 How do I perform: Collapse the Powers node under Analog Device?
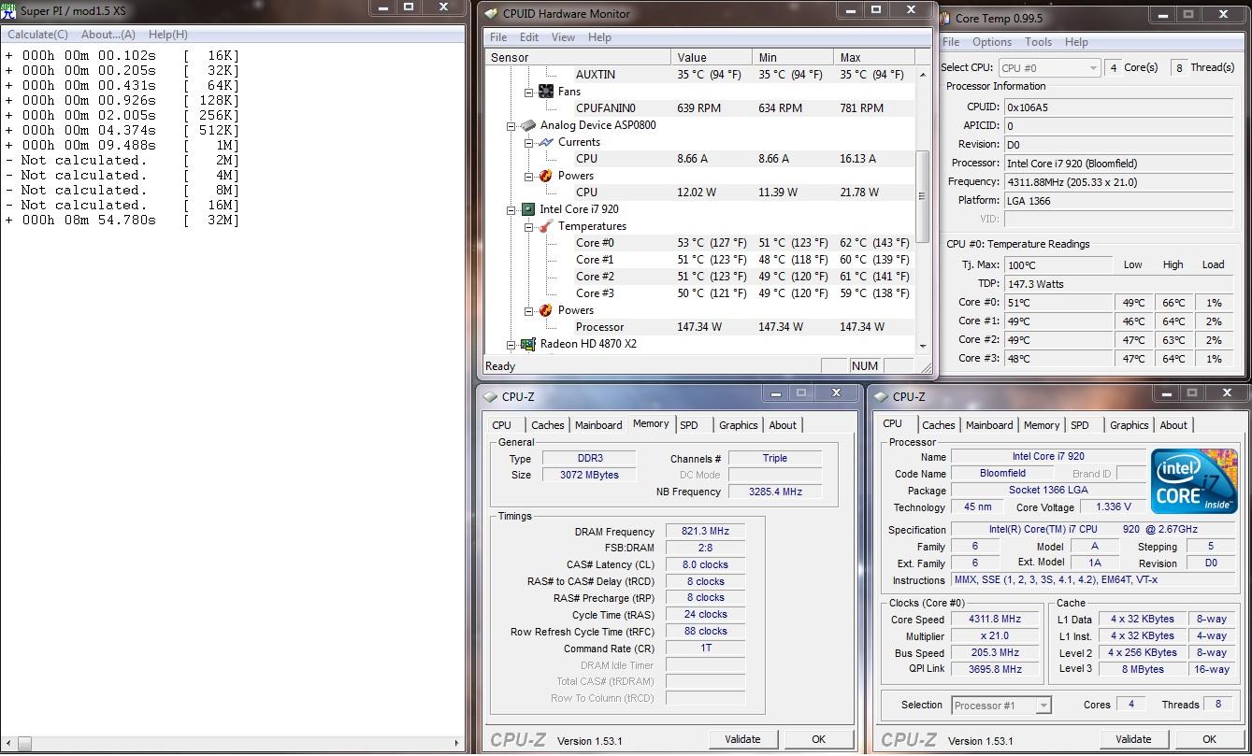click(528, 176)
